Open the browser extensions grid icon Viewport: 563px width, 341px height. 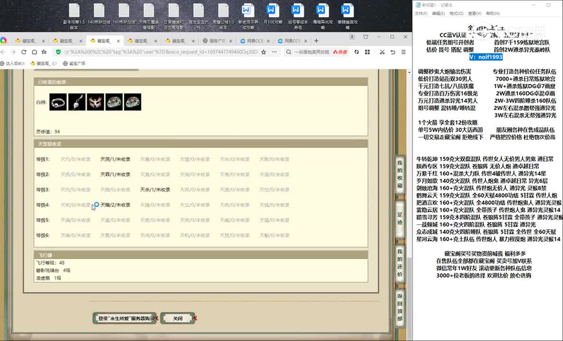click(367, 52)
